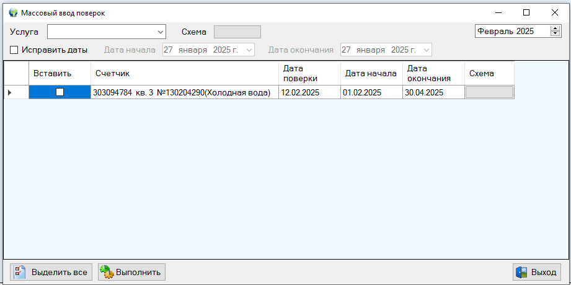Tick the Вставить checkbox in the first row
The width and height of the screenshot is (571, 285).
click(x=60, y=92)
